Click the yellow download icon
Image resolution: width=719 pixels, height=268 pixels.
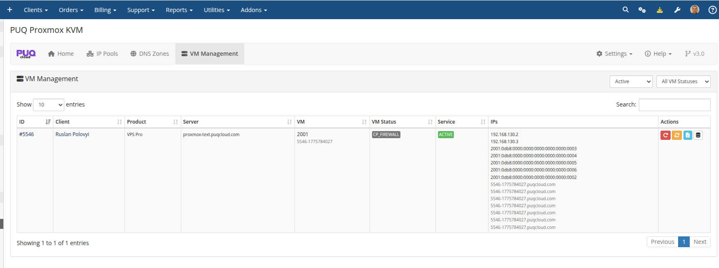[x=660, y=10]
